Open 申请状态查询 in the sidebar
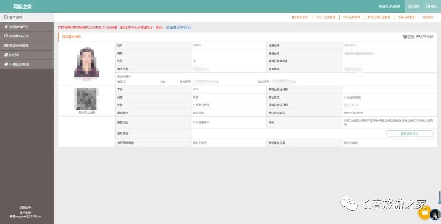The width and height of the screenshot is (441, 224). [19, 64]
